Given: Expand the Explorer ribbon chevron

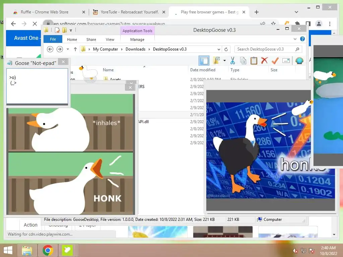Looking at the screenshot, I should point(295,39).
